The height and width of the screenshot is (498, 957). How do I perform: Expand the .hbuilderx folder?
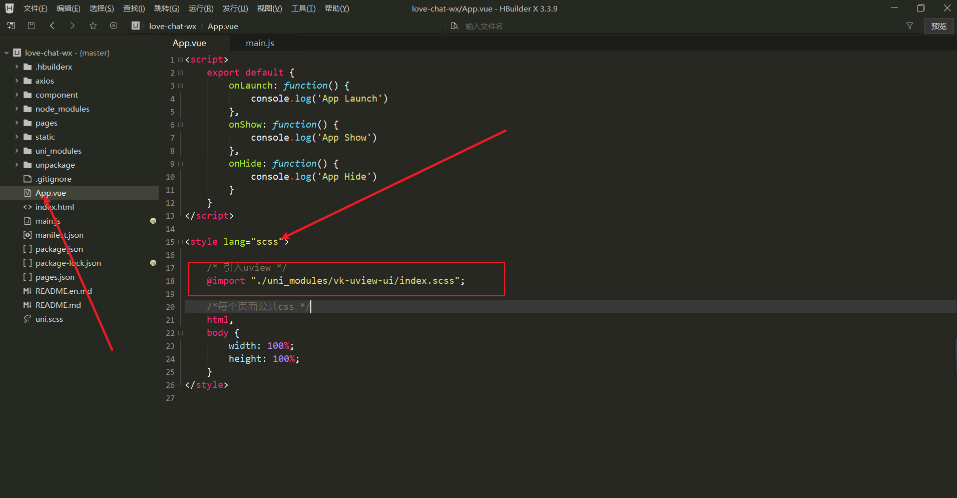17,67
